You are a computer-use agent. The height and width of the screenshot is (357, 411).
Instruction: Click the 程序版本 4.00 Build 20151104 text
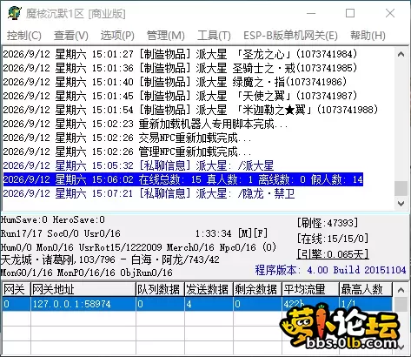(330, 270)
